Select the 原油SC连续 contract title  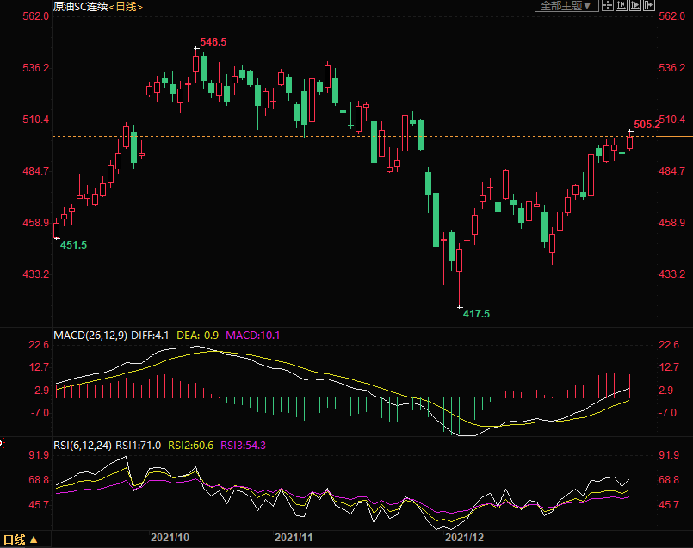[x=80, y=7]
